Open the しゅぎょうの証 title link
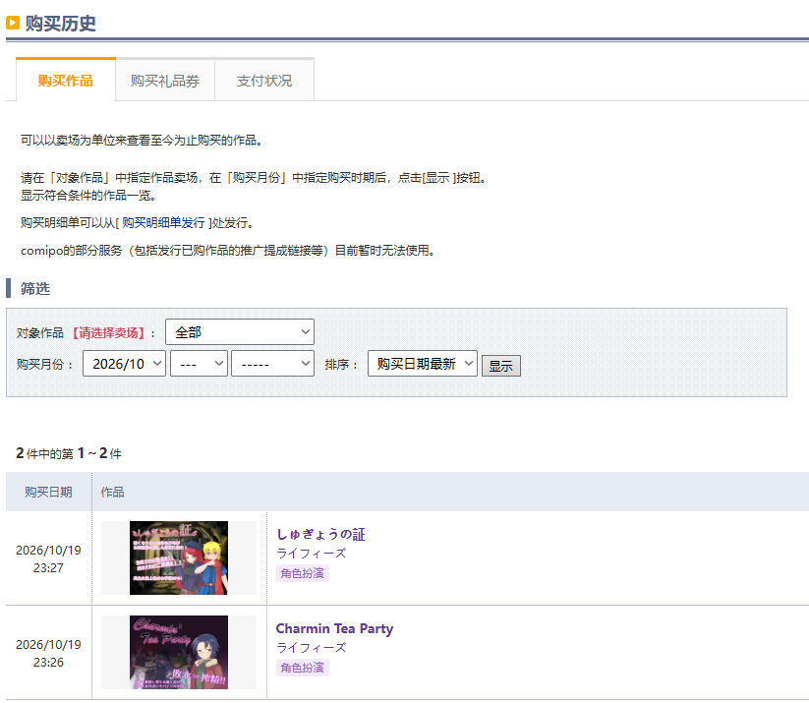The image size is (809, 703). click(x=320, y=534)
